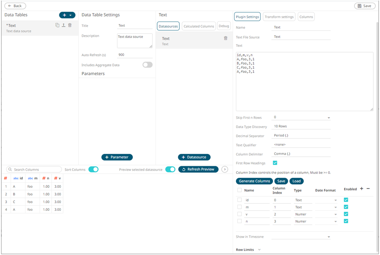Edit the data table Title field

click(135, 26)
